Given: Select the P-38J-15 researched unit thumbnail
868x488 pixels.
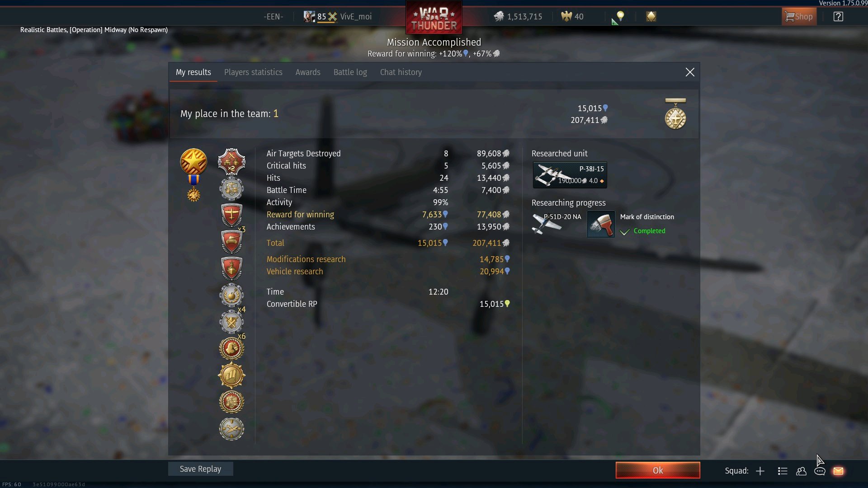Looking at the screenshot, I should coord(570,175).
